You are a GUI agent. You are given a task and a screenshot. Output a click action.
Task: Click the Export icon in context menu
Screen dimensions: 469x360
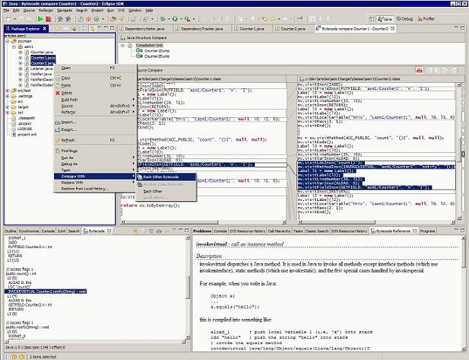[x=58, y=129]
